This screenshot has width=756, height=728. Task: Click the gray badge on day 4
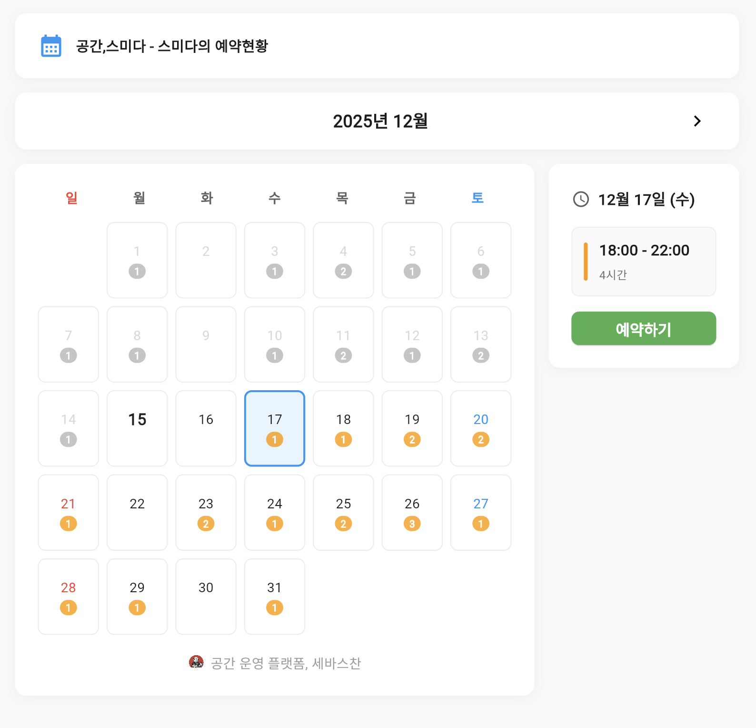343,271
